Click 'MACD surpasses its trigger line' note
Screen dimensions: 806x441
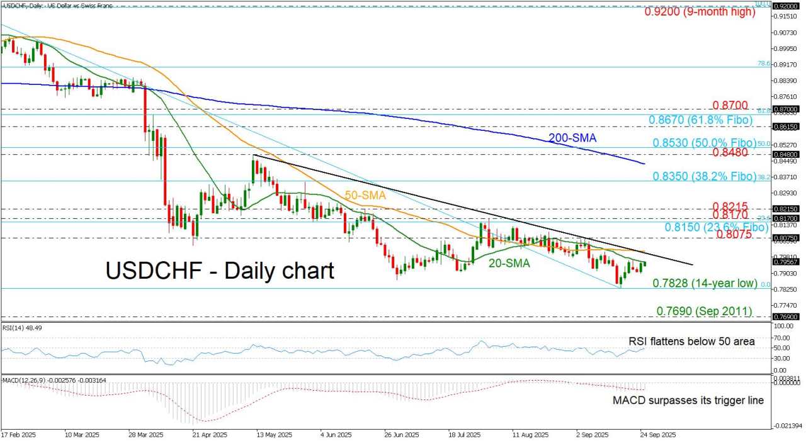click(689, 400)
